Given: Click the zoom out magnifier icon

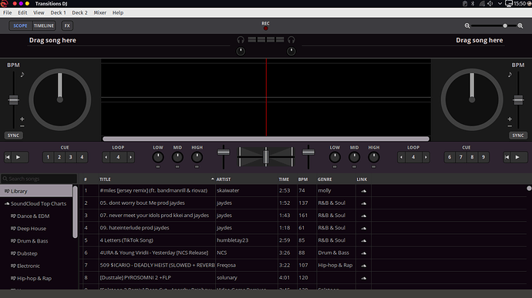Looking at the screenshot, I should pyautogui.click(x=467, y=25).
